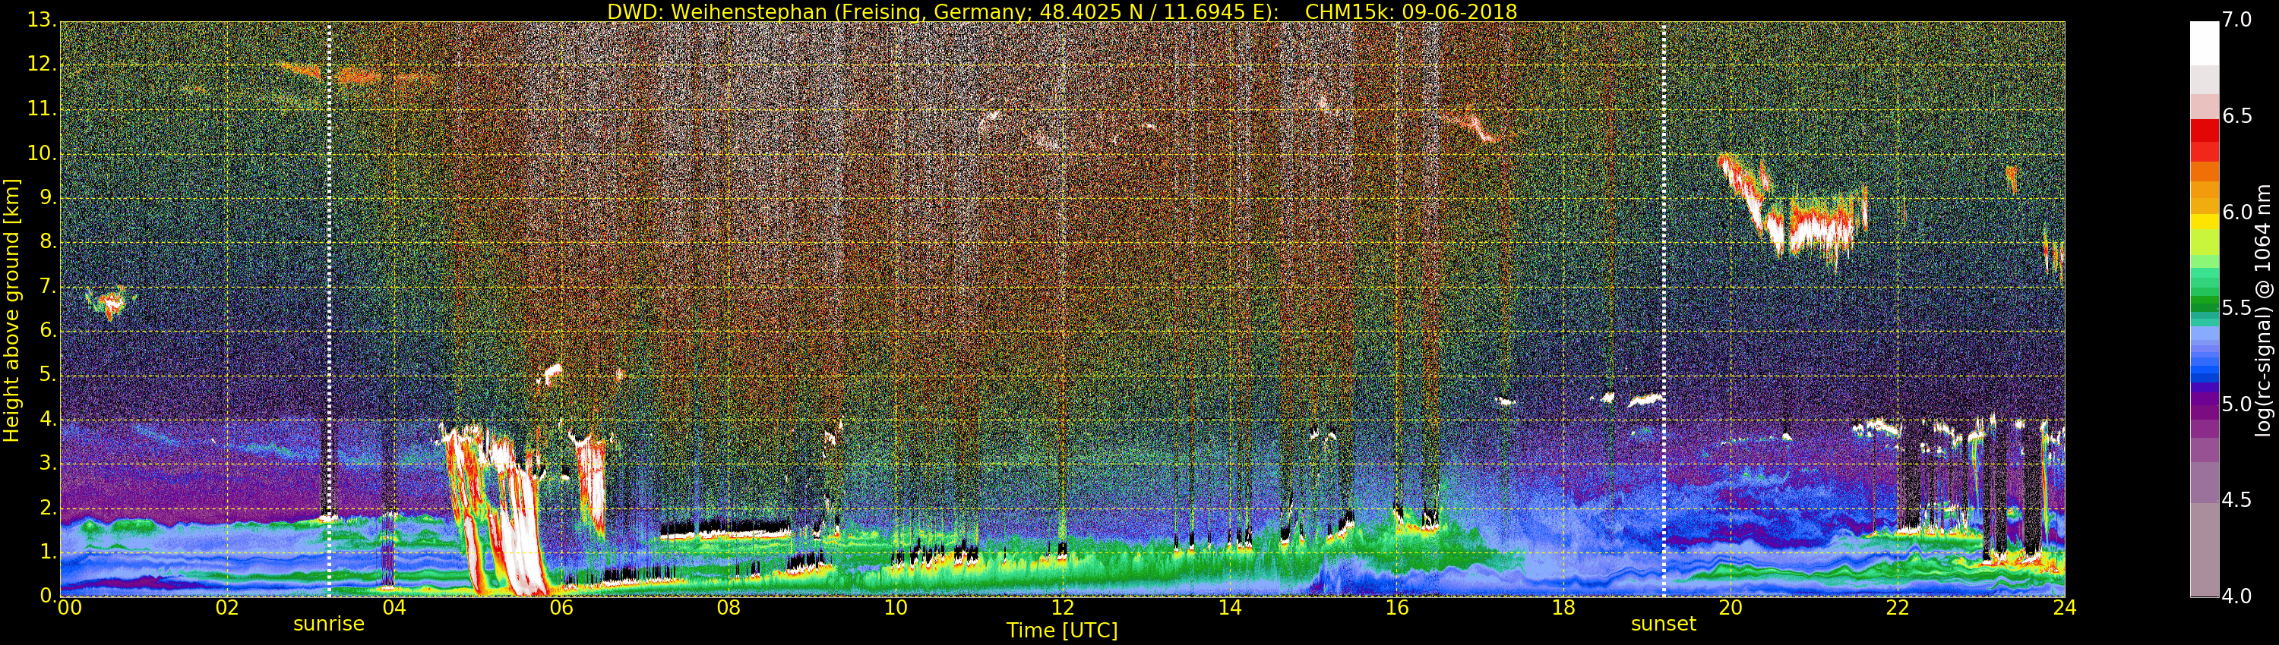Click the time-axis tick label "00"
The width and height of the screenshot is (2279, 645).
click(x=69, y=607)
